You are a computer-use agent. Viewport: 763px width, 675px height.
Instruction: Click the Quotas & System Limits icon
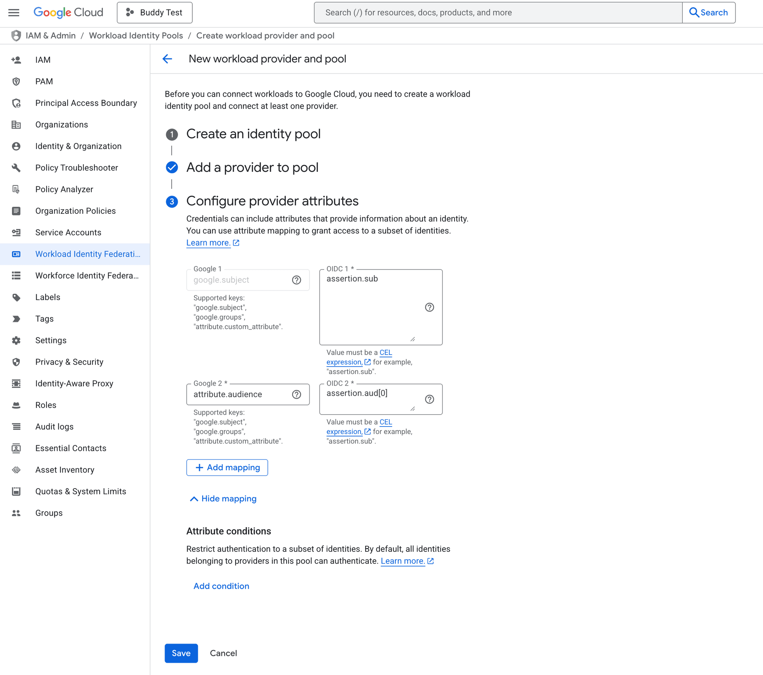pos(16,492)
